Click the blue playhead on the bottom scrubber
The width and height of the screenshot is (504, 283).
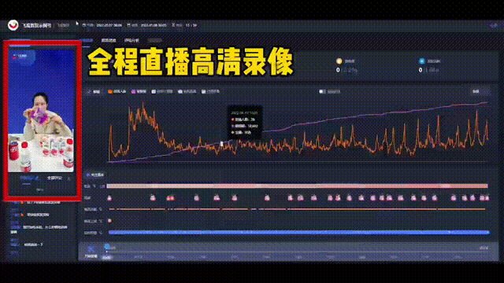tap(107, 246)
